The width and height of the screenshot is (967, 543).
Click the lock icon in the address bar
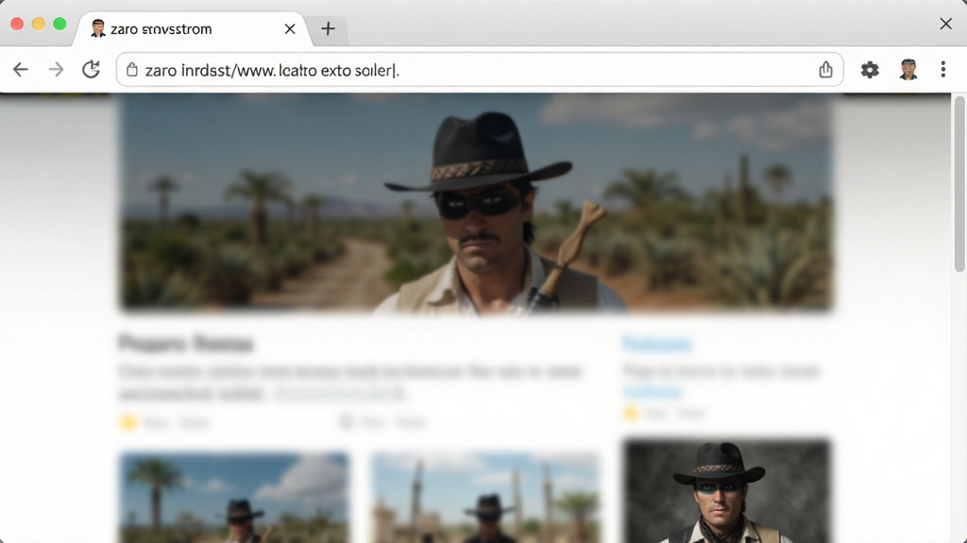132,70
